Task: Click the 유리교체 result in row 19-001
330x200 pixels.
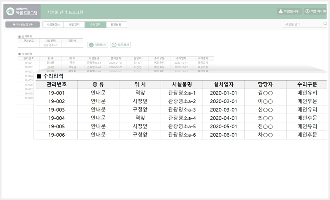Action: [x=203, y=63]
